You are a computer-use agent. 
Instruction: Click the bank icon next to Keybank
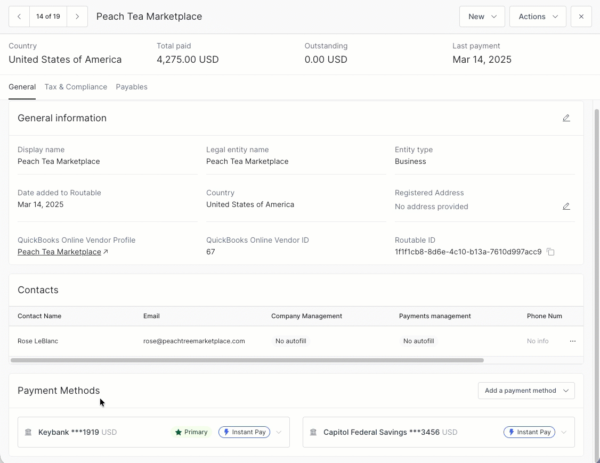(x=28, y=432)
